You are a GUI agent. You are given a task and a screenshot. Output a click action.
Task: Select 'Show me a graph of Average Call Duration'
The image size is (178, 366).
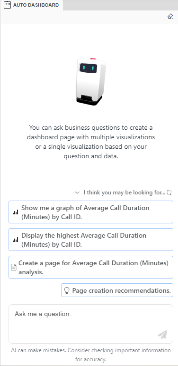(91, 212)
